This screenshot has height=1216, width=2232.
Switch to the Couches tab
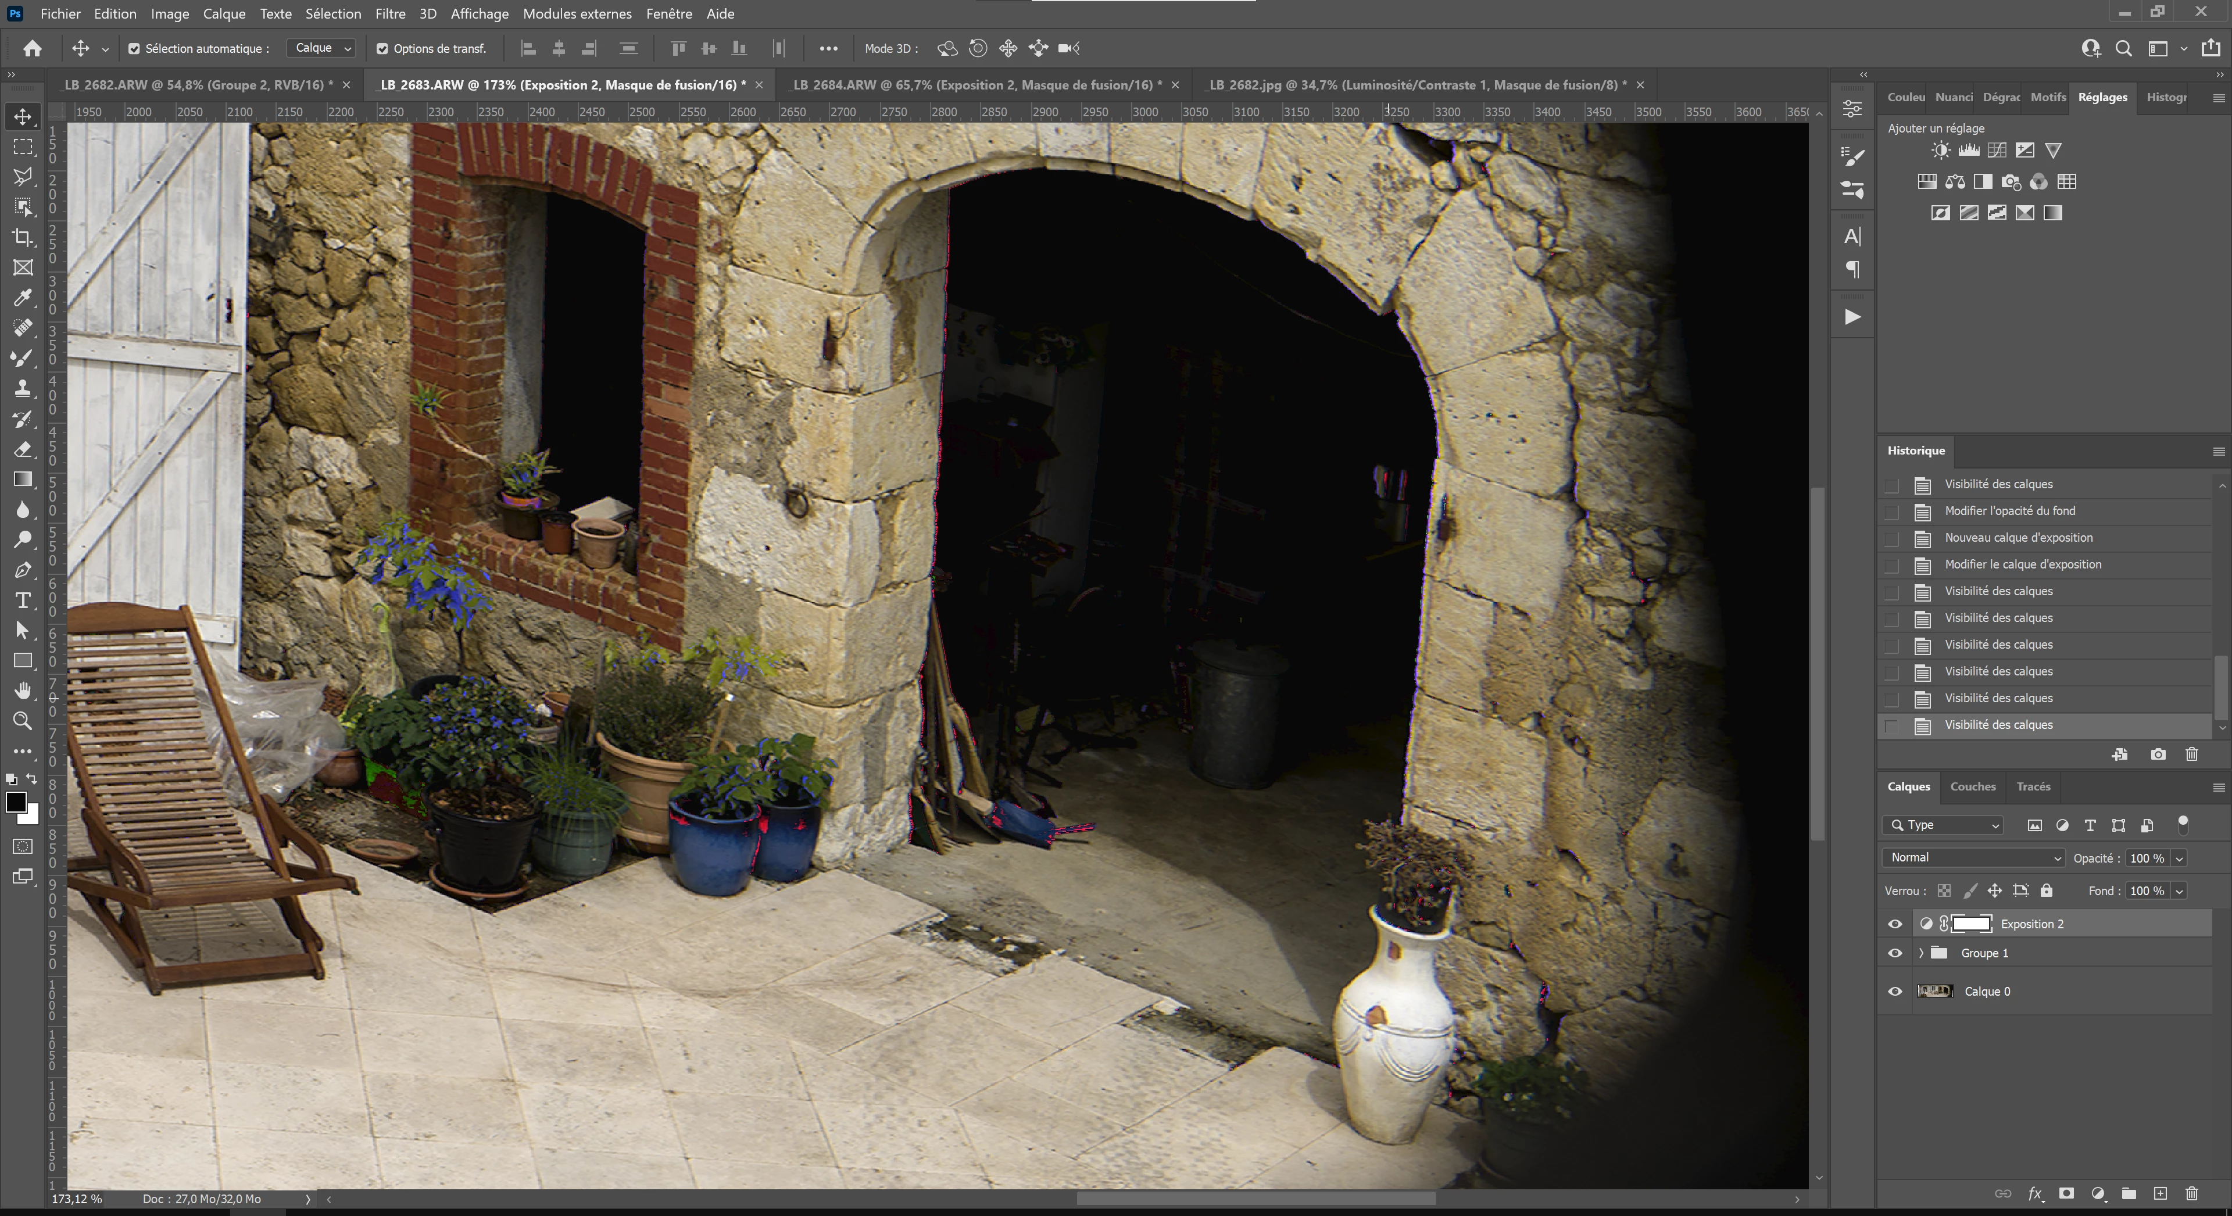coord(1973,787)
